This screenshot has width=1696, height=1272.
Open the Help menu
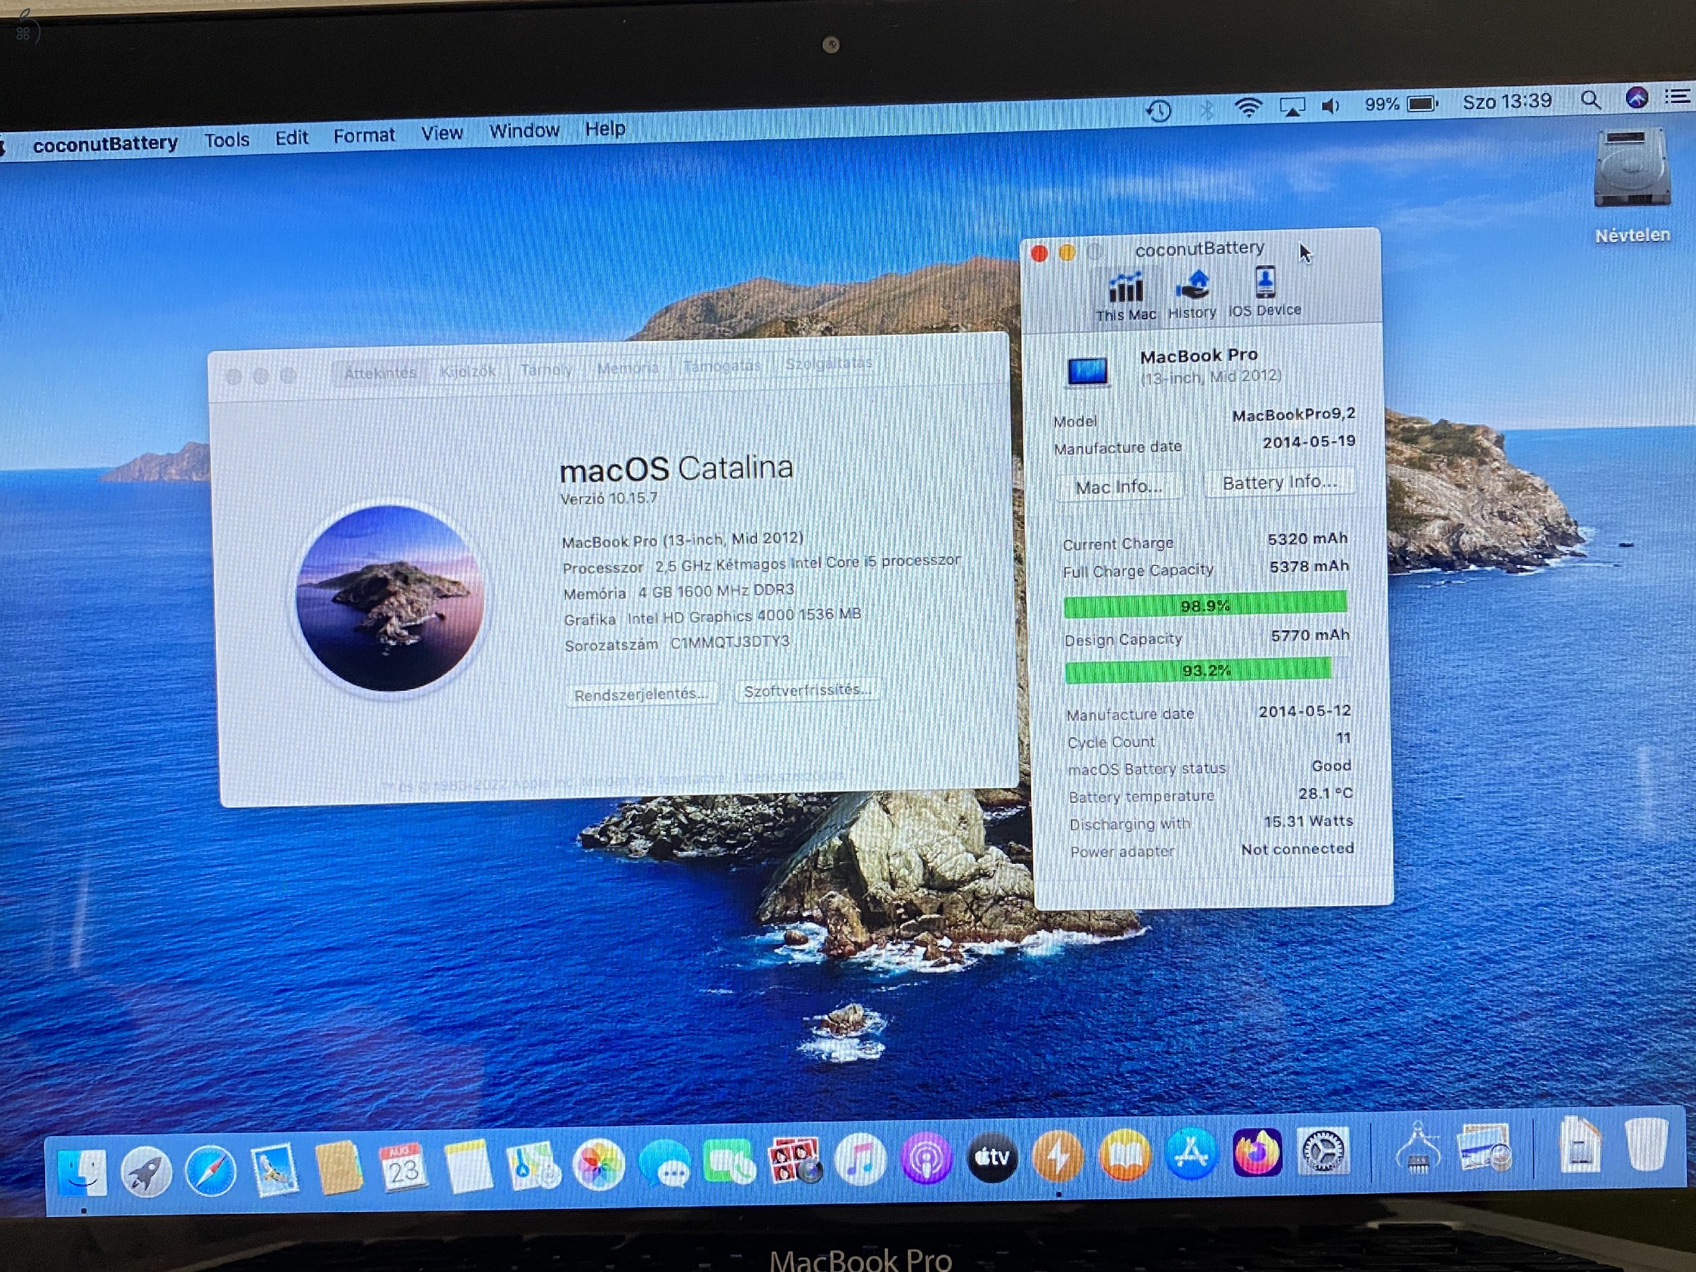coord(605,129)
